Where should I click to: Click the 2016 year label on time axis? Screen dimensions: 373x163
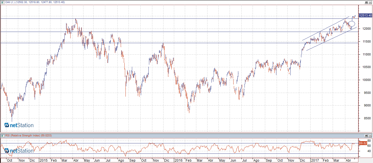[x=178, y=160]
